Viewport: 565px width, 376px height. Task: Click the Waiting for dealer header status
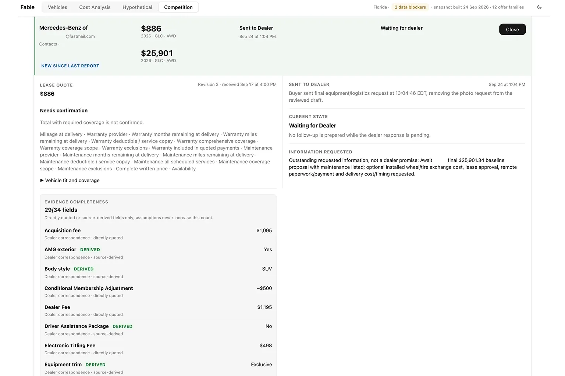402,28
